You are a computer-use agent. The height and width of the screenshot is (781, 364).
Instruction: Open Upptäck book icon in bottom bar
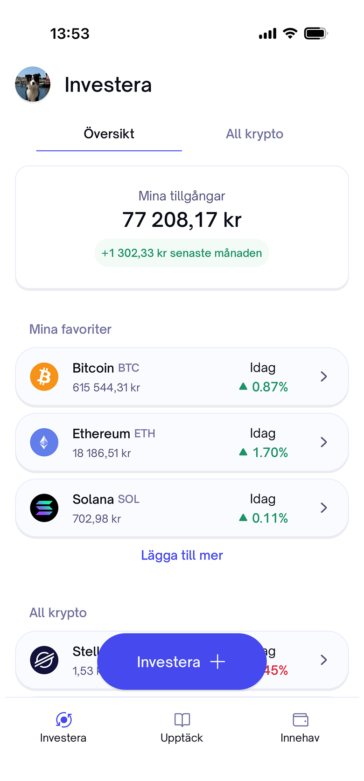point(182,720)
